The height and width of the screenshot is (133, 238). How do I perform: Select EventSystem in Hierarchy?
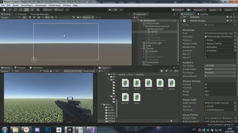pyautogui.click(x=152, y=62)
